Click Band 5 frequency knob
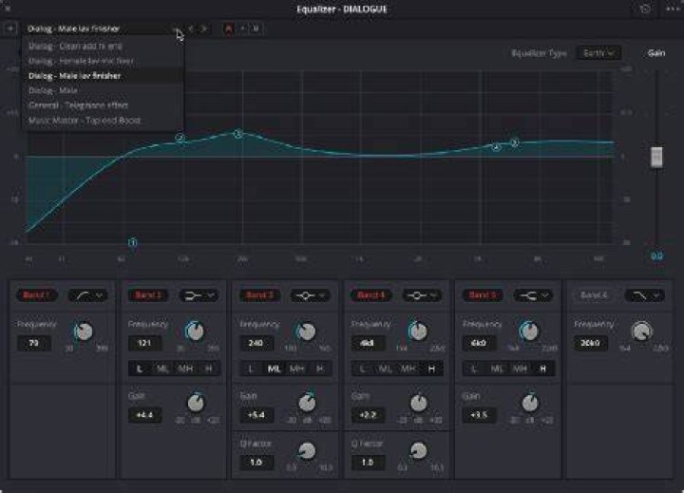The image size is (684, 493). coord(529,332)
